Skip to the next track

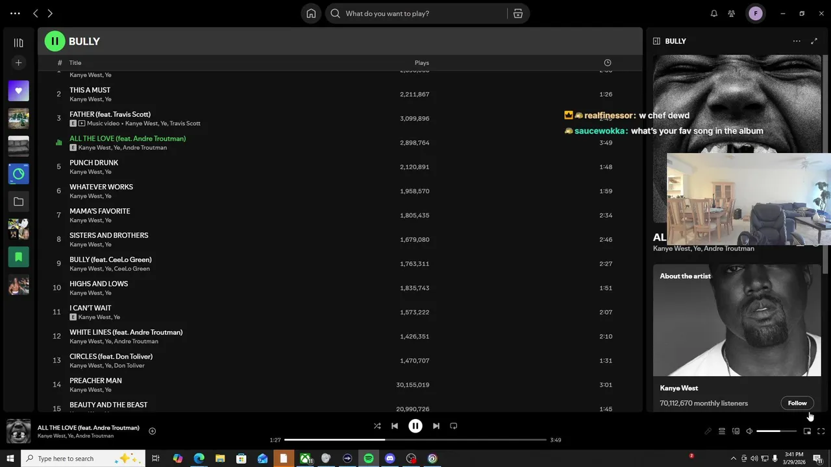pyautogui.click(x=436, y=426)
